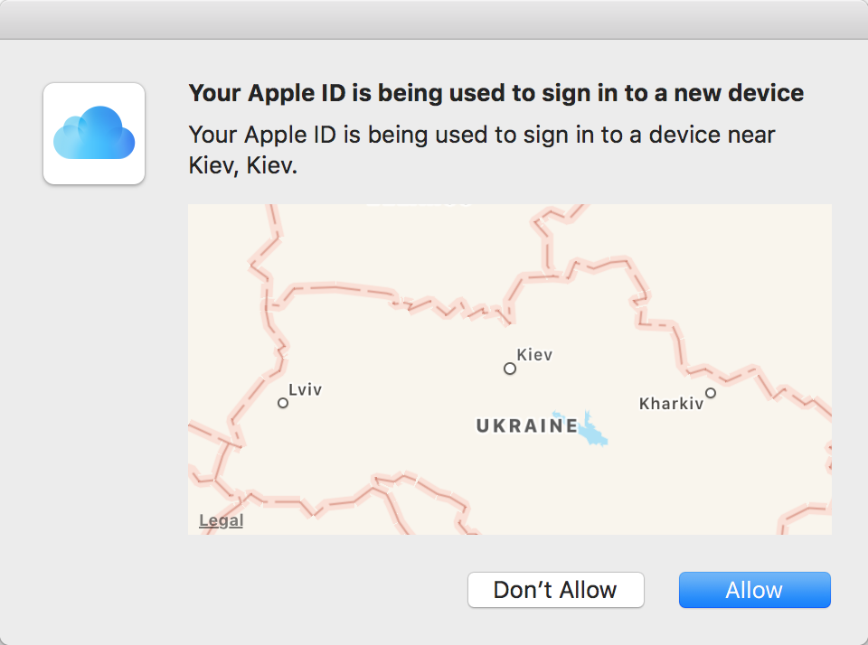The height and width of the screenshot is (645, 868).
Task: Click the UKRAINE country label
Action: 526,425
